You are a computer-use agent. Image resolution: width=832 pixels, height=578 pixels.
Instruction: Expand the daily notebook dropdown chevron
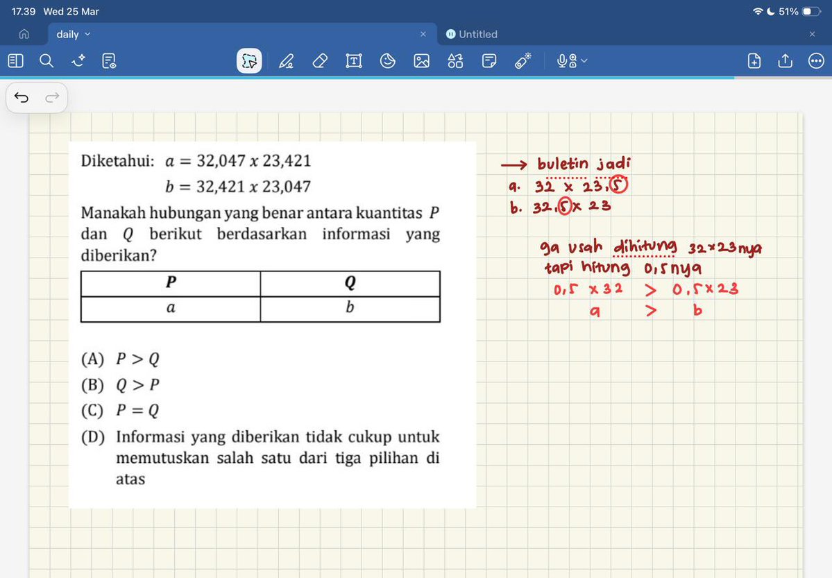(x=87, y=34)
